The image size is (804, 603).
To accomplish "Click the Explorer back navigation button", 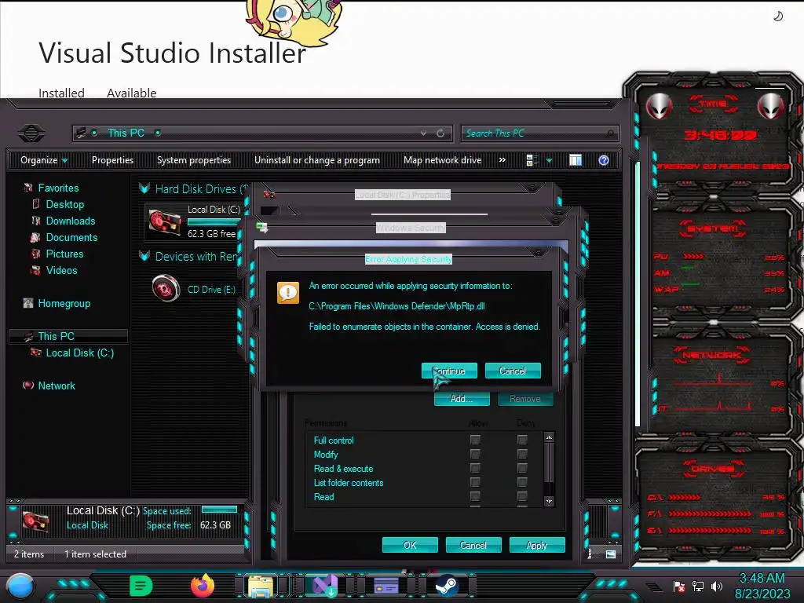I will [x=31, y=133].
